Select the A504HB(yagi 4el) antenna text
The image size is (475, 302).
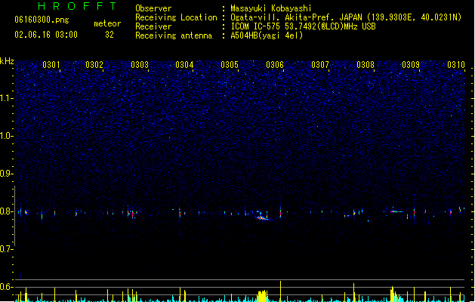tap(267, 35)
